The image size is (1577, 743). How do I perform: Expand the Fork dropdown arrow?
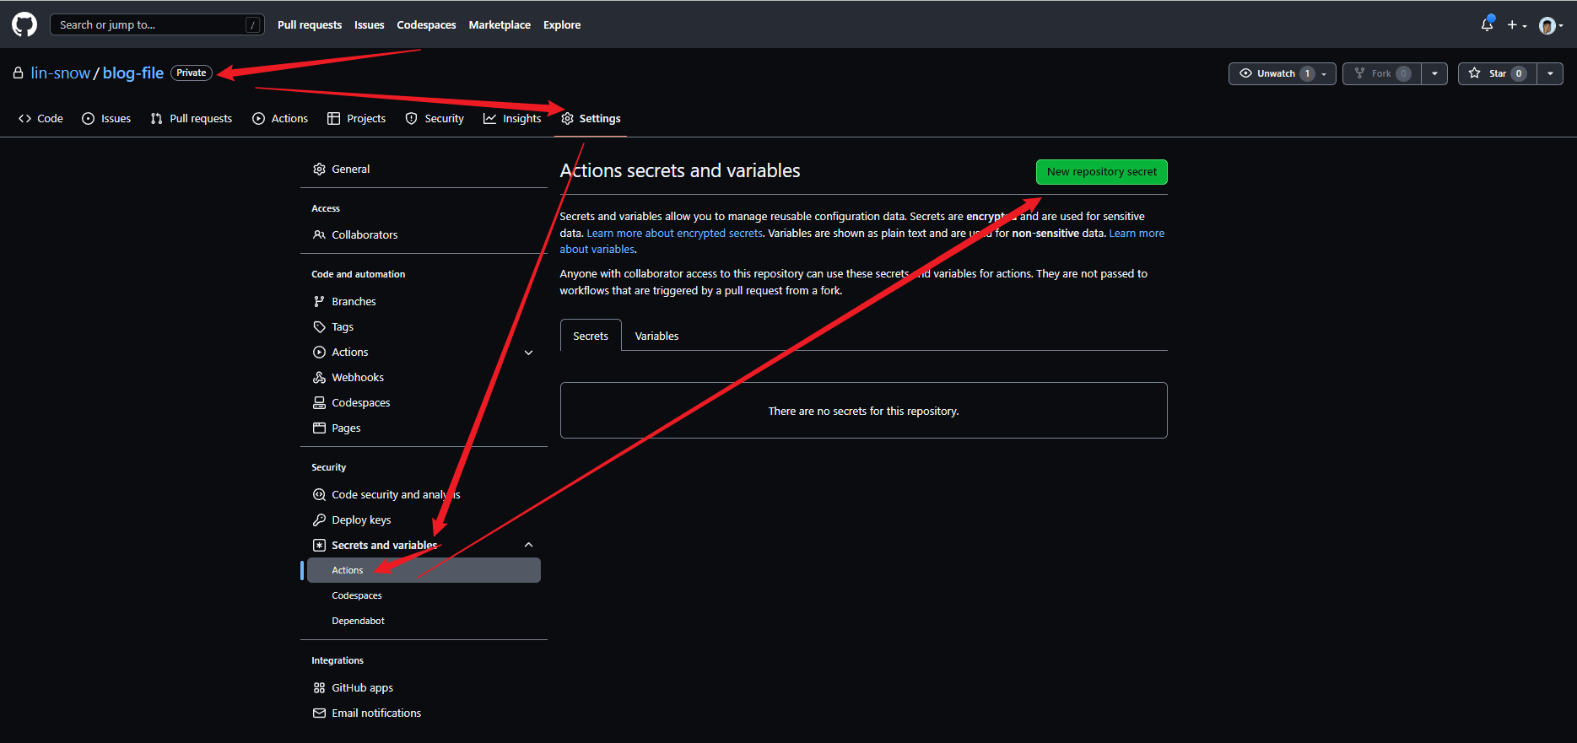click(1434, 73)
